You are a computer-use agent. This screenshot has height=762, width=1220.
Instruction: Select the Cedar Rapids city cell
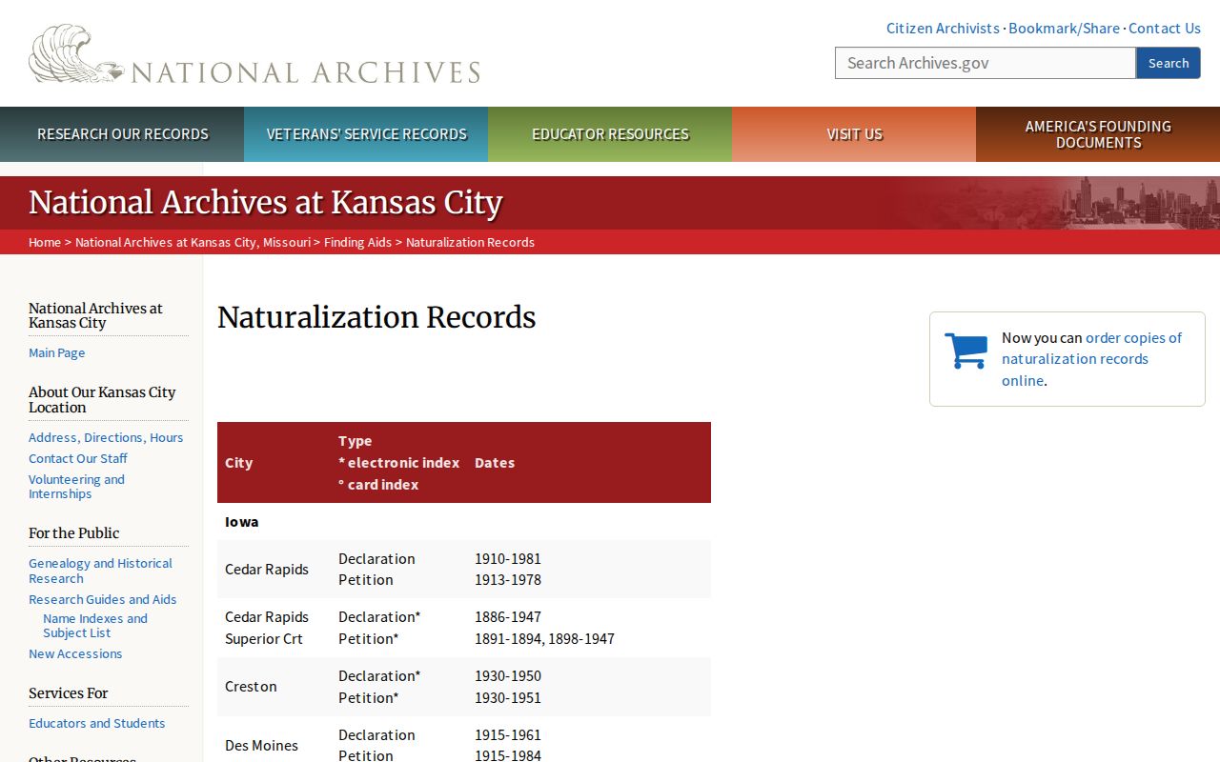coord(267,569)
